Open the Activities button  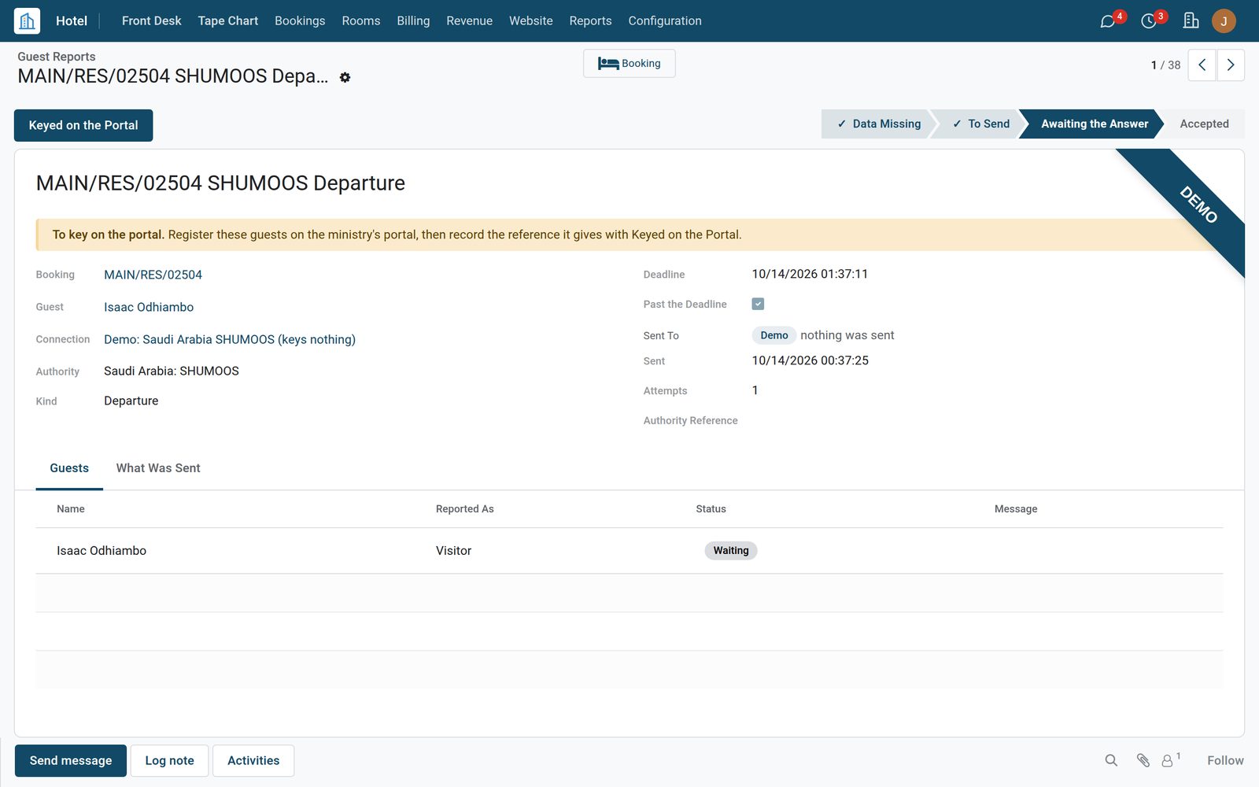pos(253,760)
